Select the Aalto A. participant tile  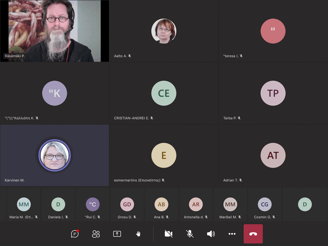[164, 31]
